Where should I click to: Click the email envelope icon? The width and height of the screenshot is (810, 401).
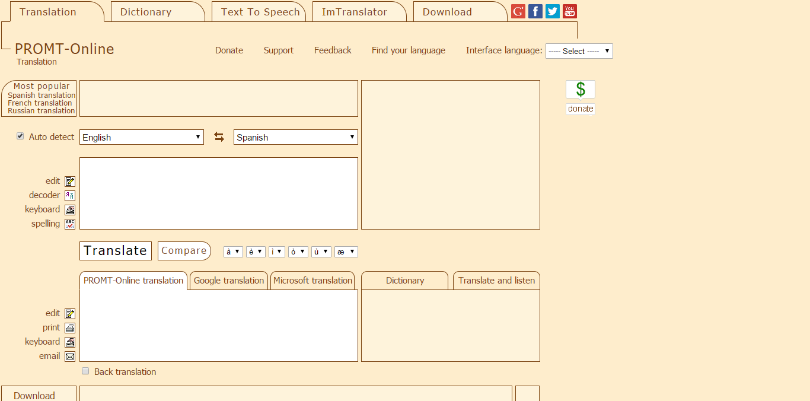click(x=70, y=357)
